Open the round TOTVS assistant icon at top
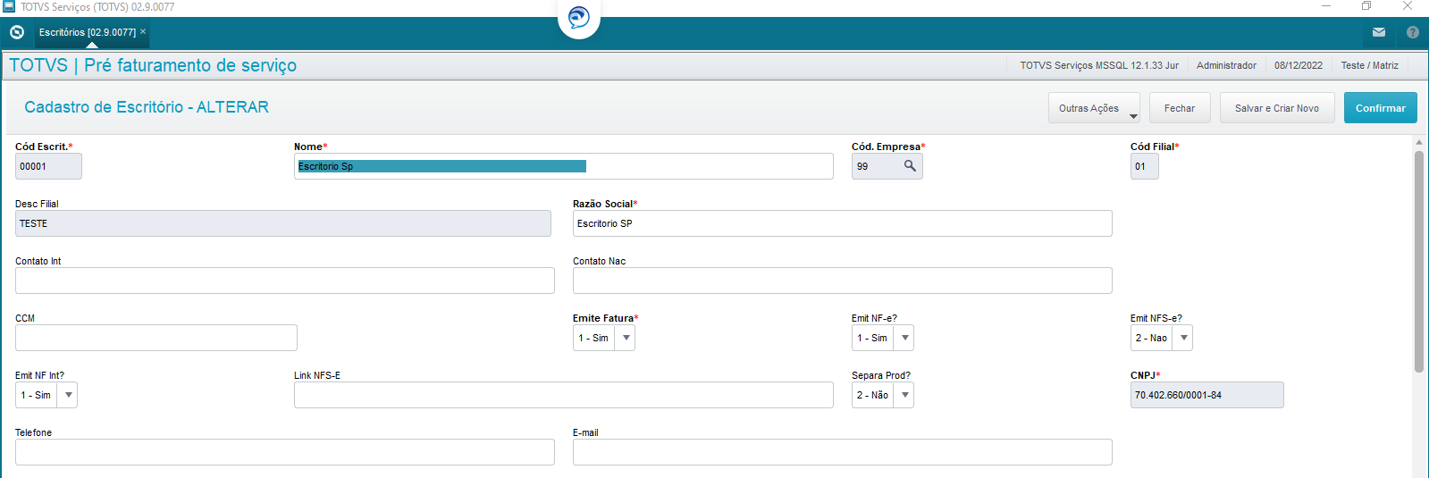Image resolution: width=1429 pixels, height=478 pixels. 579,18
